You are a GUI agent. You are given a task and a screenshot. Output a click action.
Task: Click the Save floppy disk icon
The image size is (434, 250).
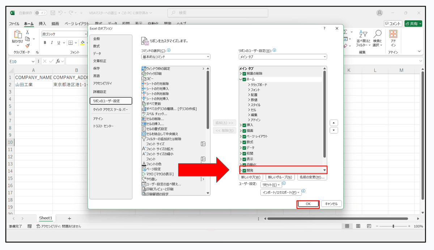(53, 13)
